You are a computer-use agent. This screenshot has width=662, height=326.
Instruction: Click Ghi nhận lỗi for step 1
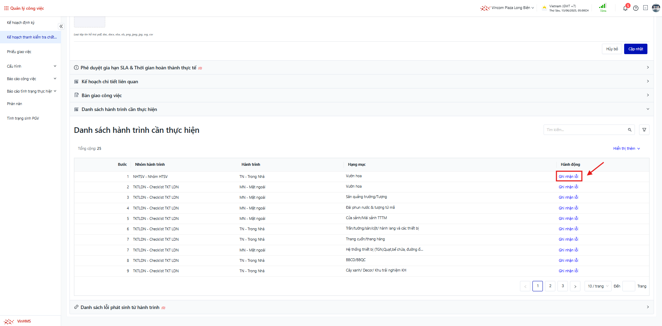[568, 177]
